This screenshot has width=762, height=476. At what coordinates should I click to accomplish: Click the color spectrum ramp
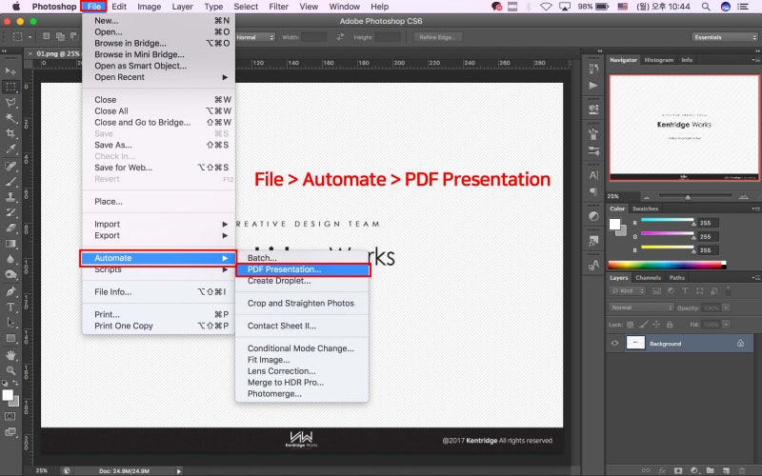(x=667, y=265)
